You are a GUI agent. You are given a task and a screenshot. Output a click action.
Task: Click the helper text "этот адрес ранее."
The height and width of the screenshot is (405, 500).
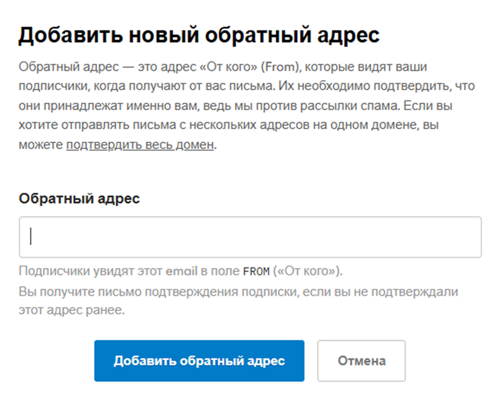tap(72, 310)
